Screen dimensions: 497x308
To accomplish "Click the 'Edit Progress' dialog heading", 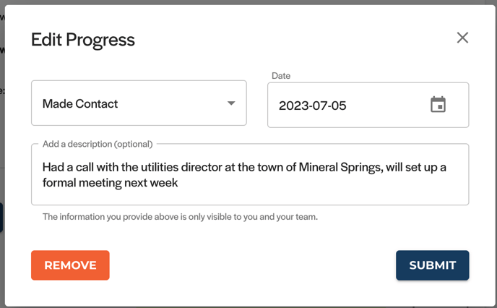I will tap(83, 40).
